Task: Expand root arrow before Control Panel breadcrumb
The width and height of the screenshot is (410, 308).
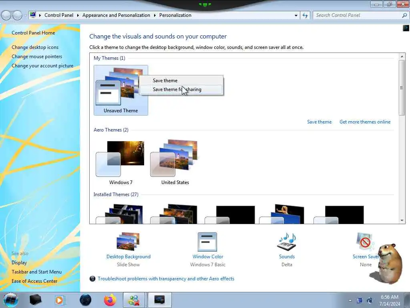Action: point(40,16)
